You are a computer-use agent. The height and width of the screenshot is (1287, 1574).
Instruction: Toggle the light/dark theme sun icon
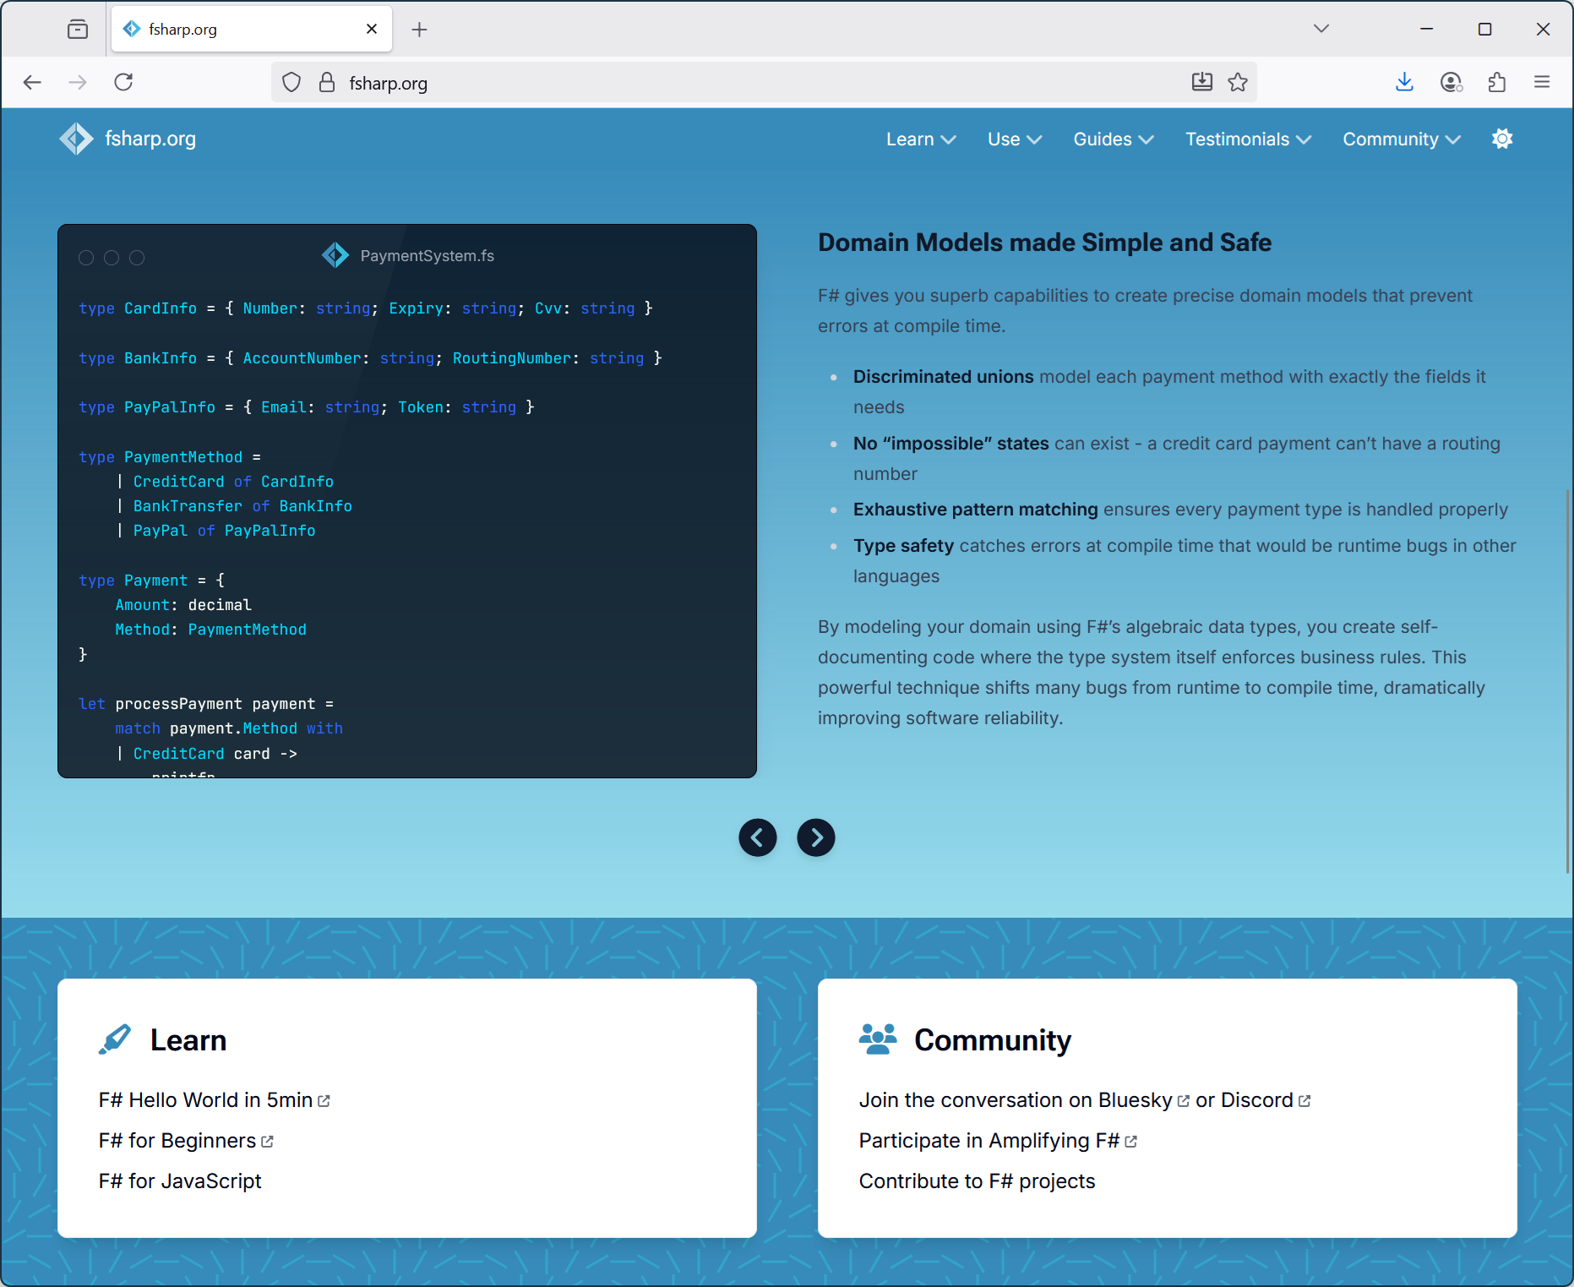coord(1502,139)
